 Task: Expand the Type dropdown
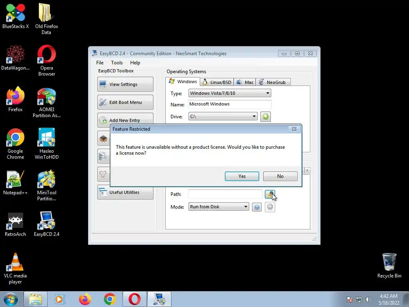[268, 93]
